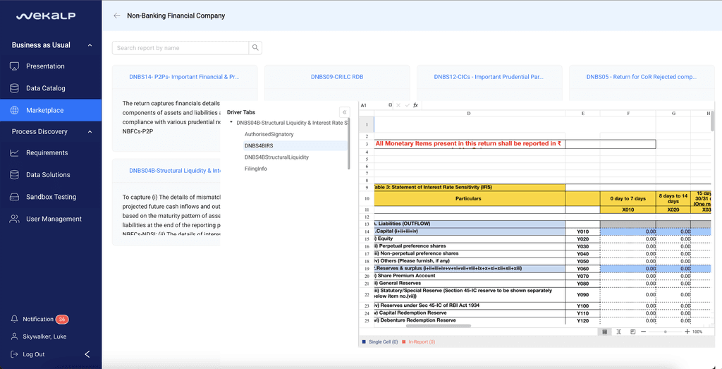The width and height of the screenshot is (722, 369).
Task: Collapse the DNBS04B-Structural Liquidity tree node
Action: 231,123
